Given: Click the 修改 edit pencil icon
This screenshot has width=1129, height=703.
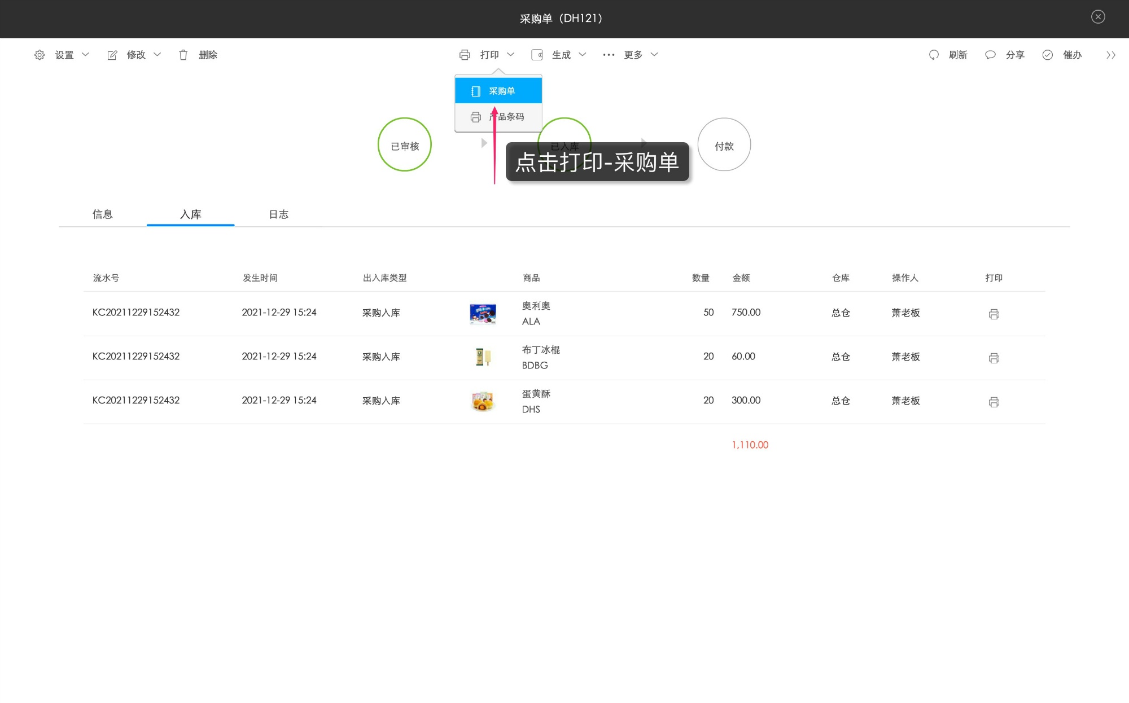Looking at the screenshot, I should point(112,55).
